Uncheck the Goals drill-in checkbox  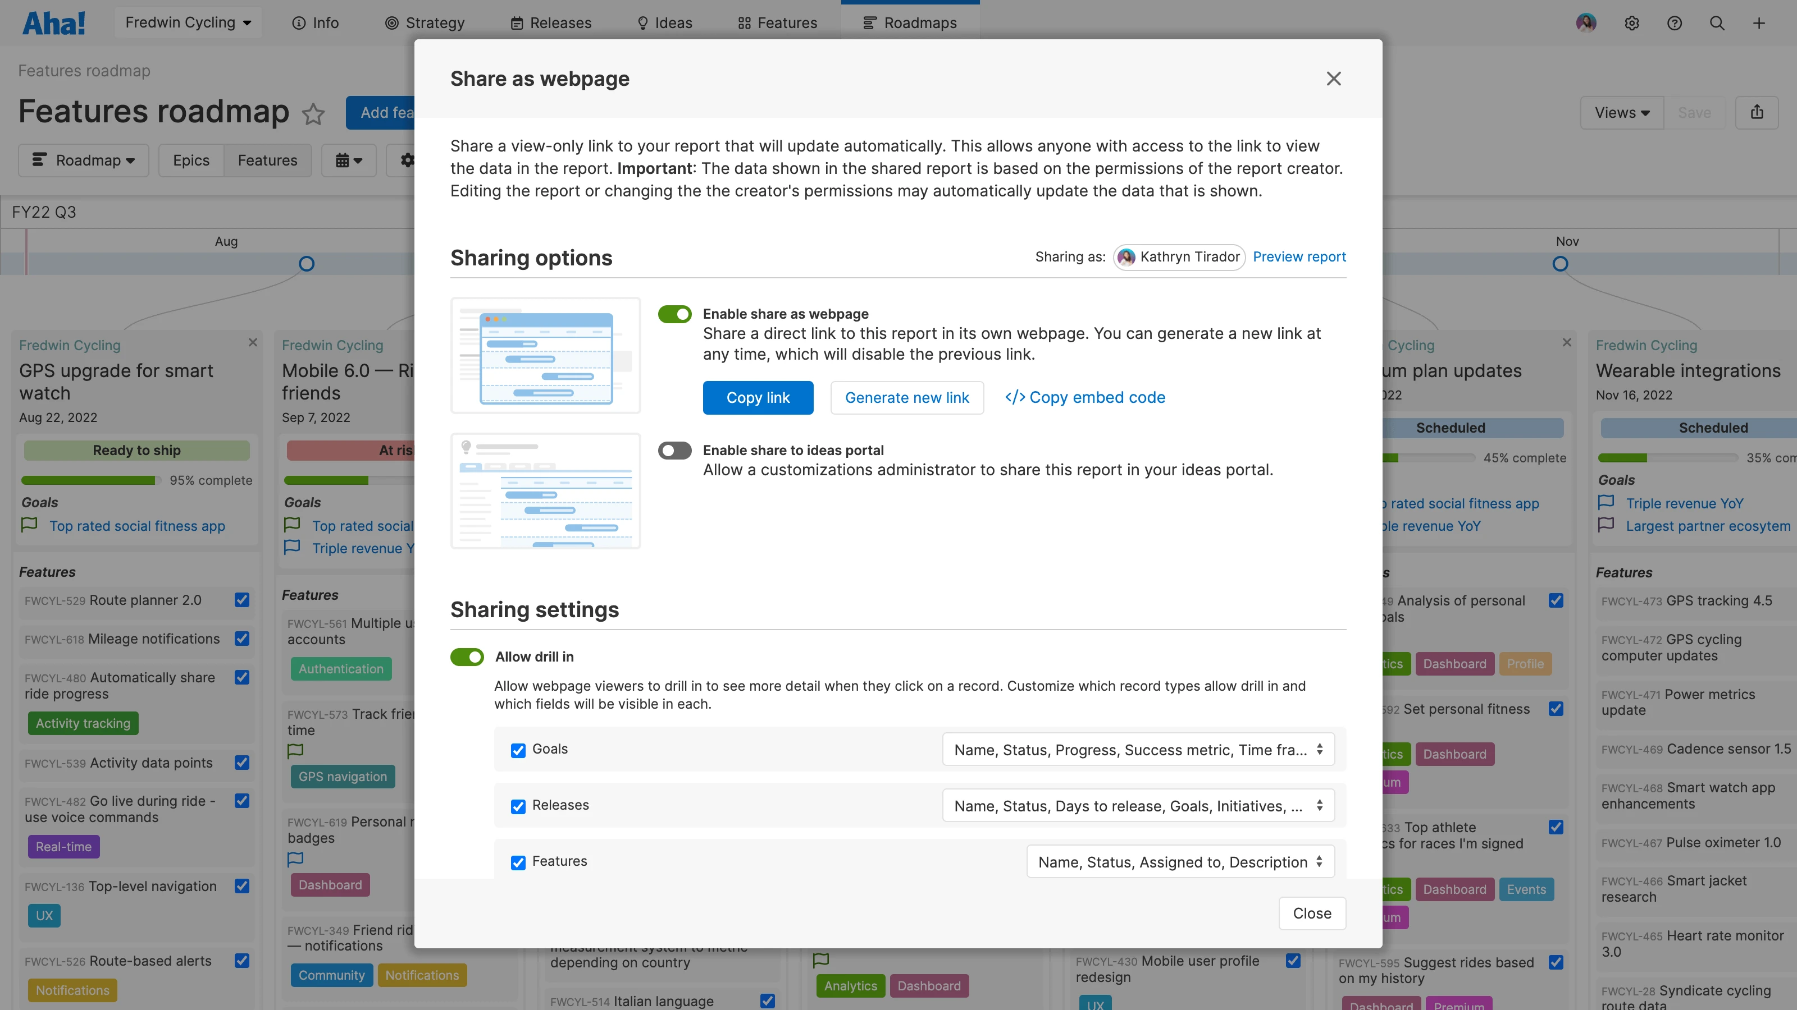tap(518, 750)
